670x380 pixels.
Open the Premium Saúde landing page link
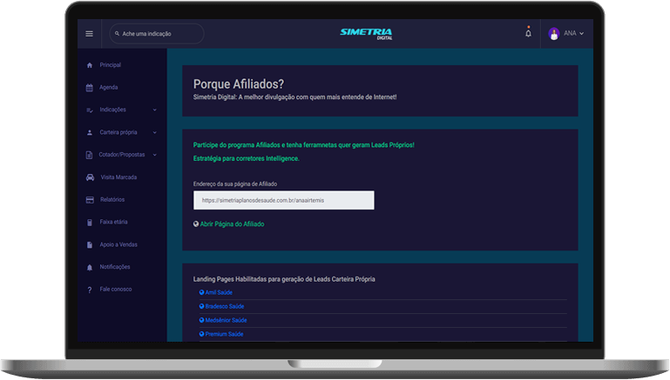(x=224, y=334)
